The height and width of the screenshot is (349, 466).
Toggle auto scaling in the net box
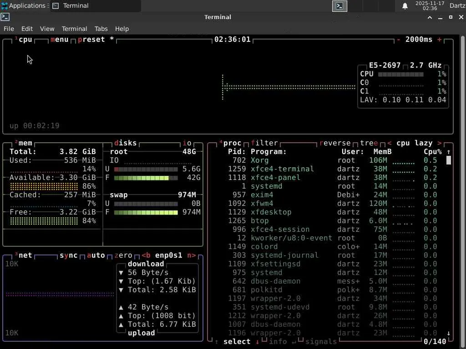point(96,255)
